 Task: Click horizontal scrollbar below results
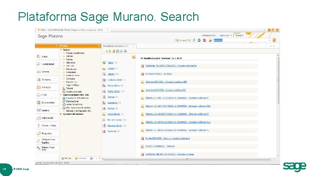[188, 159]
